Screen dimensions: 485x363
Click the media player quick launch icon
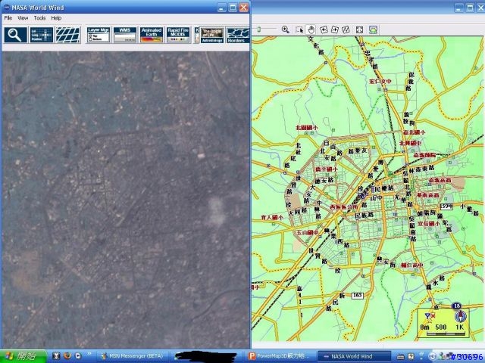click(x=78, y=356)
